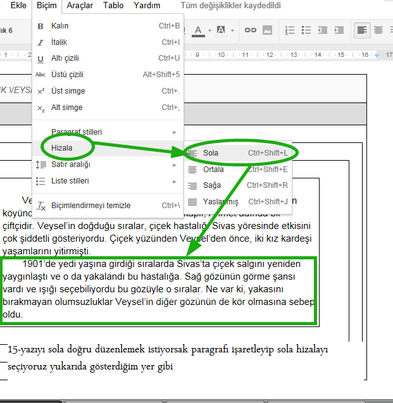The height and width of the screenshot is (403, 393).
Task: Click the shortcut text Alt+Shift+5
Action: [x=161, y=75]
